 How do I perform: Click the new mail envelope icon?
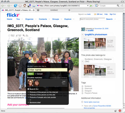click(x=95, y=14)
